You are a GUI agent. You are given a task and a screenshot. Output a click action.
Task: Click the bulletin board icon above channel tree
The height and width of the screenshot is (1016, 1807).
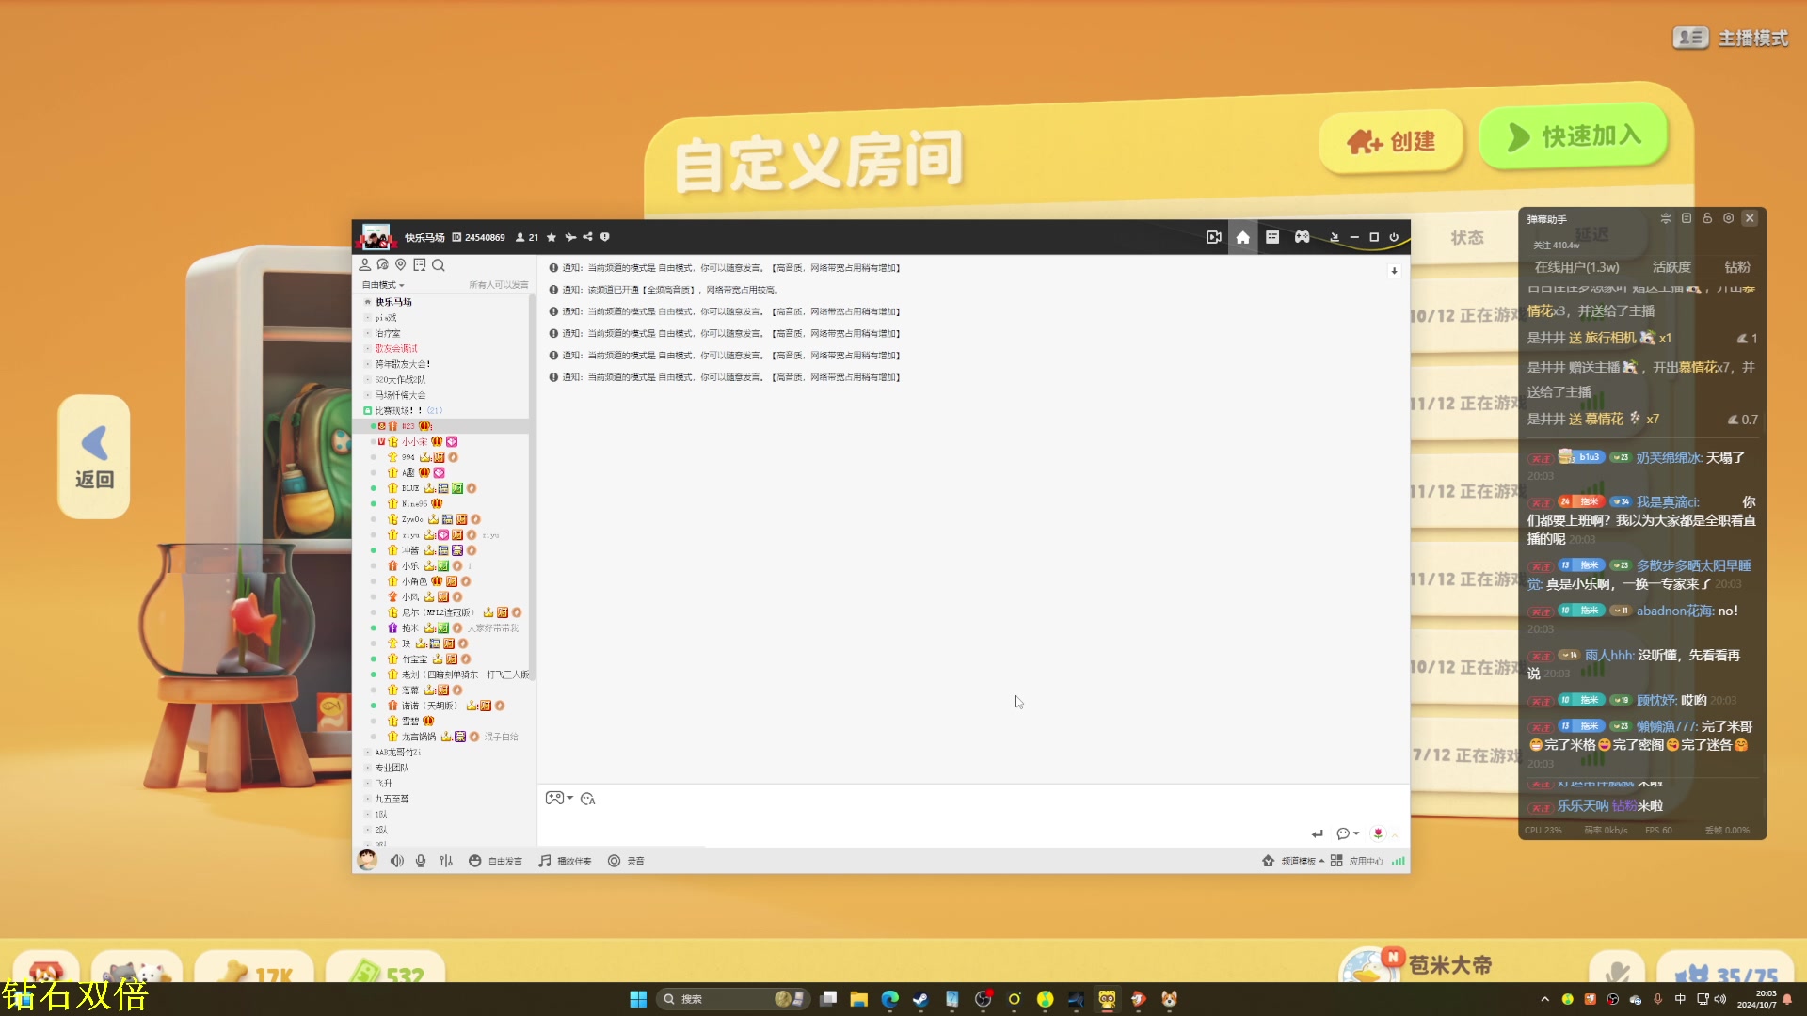420,265
